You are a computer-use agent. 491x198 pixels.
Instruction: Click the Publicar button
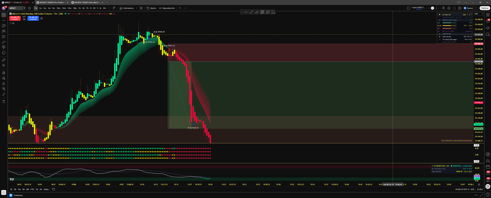(484, 8)
